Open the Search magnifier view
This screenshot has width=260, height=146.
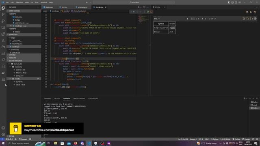pyautogui.click(x=3, y=60)
